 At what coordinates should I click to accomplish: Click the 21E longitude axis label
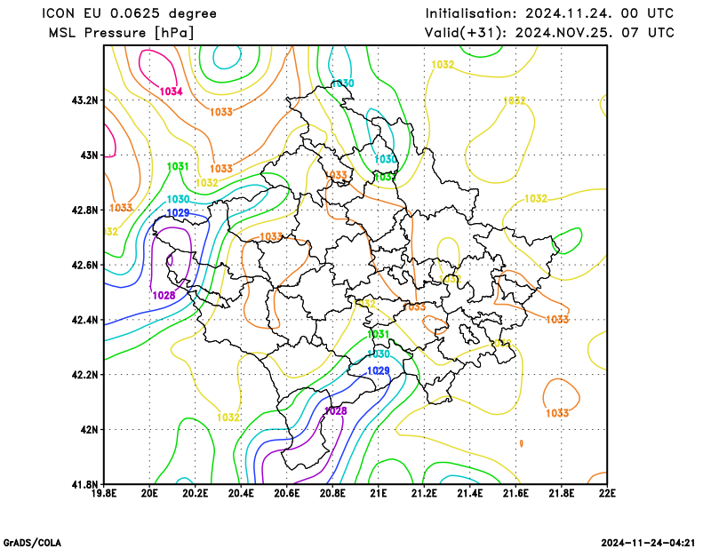click(379, 493)
